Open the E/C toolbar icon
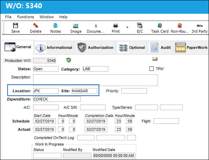The height and width of the screenshot is (160, 209). point(140,25)
